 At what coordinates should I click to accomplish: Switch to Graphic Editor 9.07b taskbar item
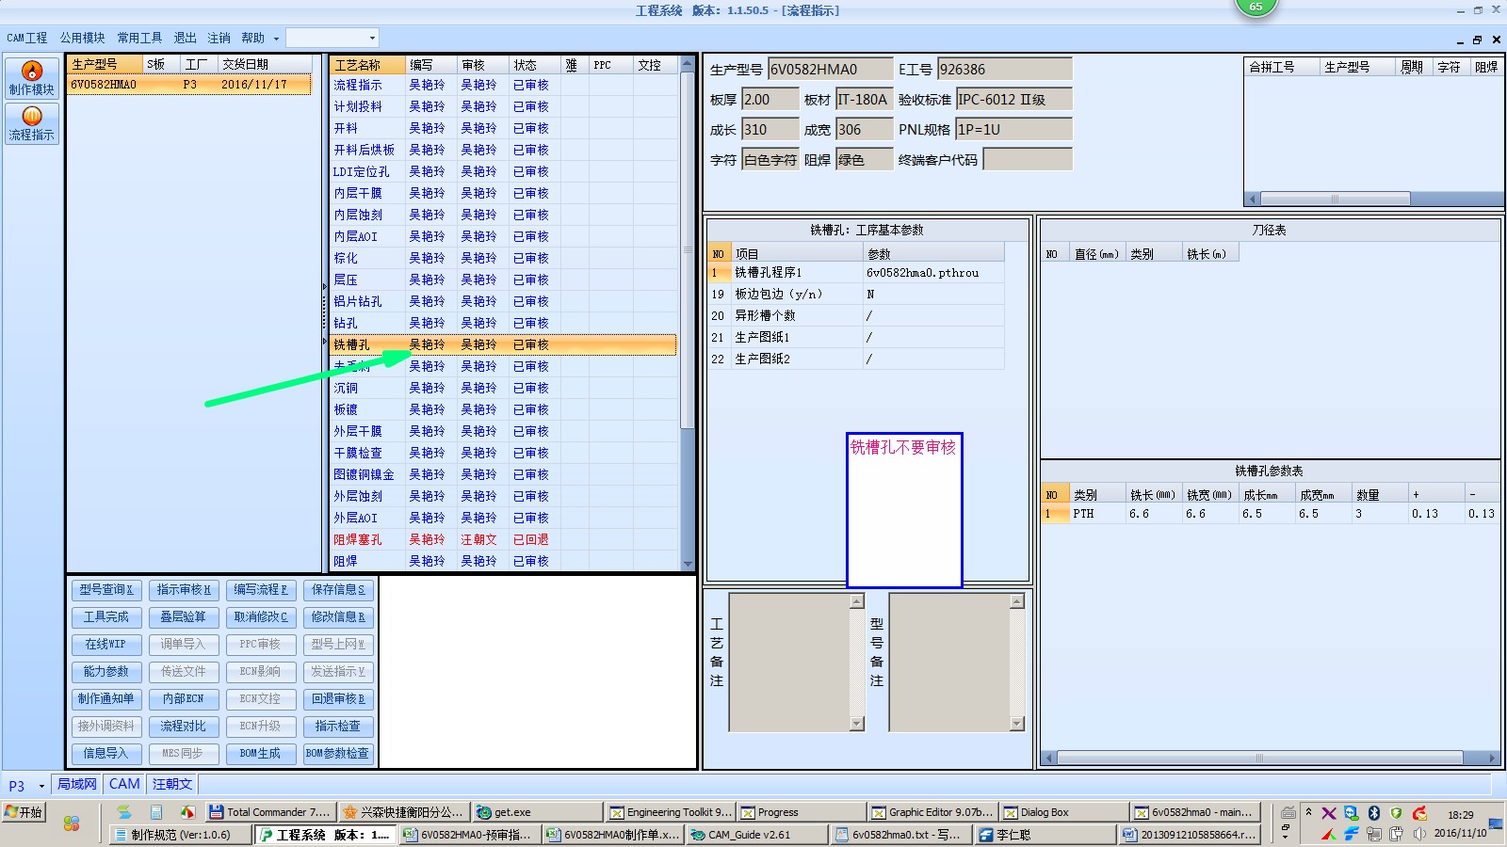click(932, 812)
